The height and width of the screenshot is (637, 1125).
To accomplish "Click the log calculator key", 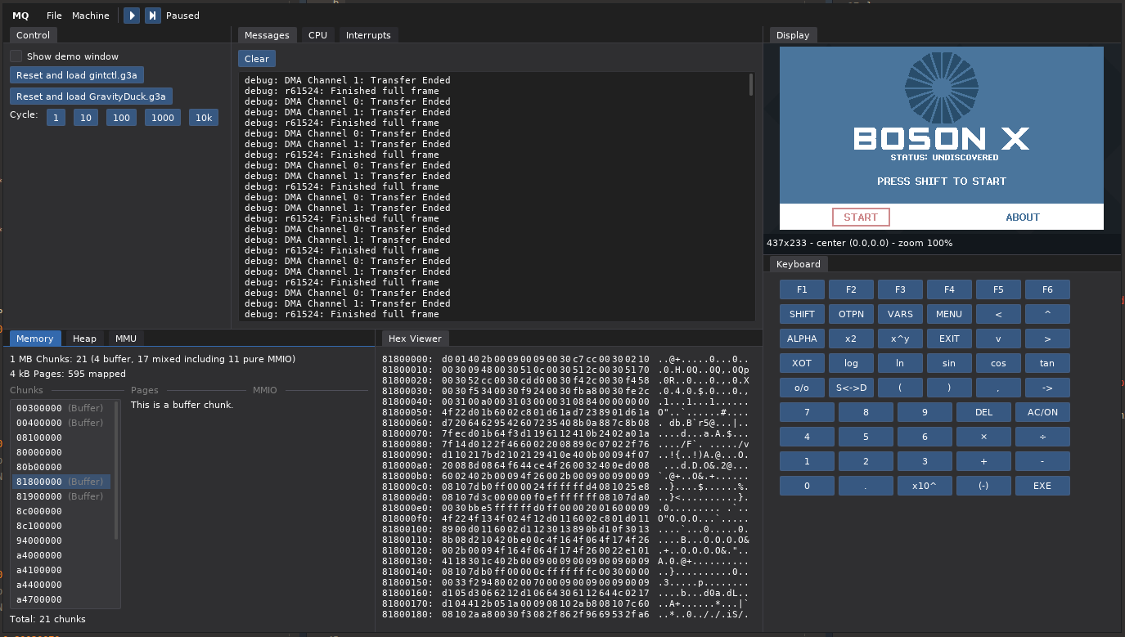I will [851, 363].
